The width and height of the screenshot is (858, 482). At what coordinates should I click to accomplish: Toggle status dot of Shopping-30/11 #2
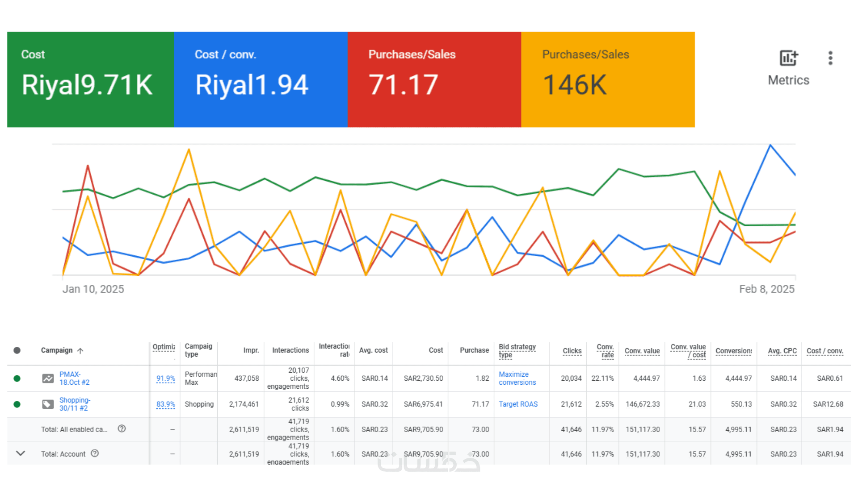17,404
